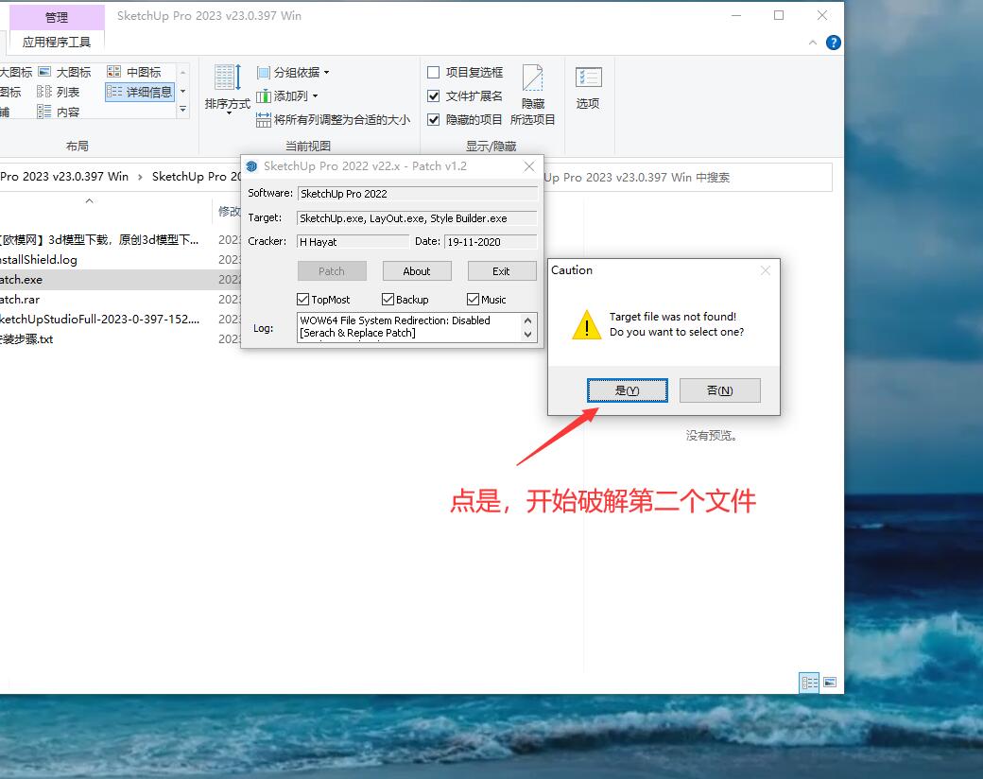Click the Software field showing SketchUp Pro 2022
The height and width of the screenshot is (779, 983).
(x=417, y=194)
